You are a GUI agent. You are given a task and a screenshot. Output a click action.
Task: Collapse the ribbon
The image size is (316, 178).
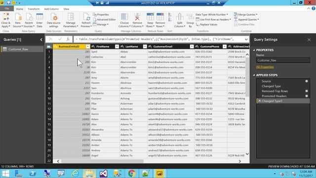coord(309,8)
